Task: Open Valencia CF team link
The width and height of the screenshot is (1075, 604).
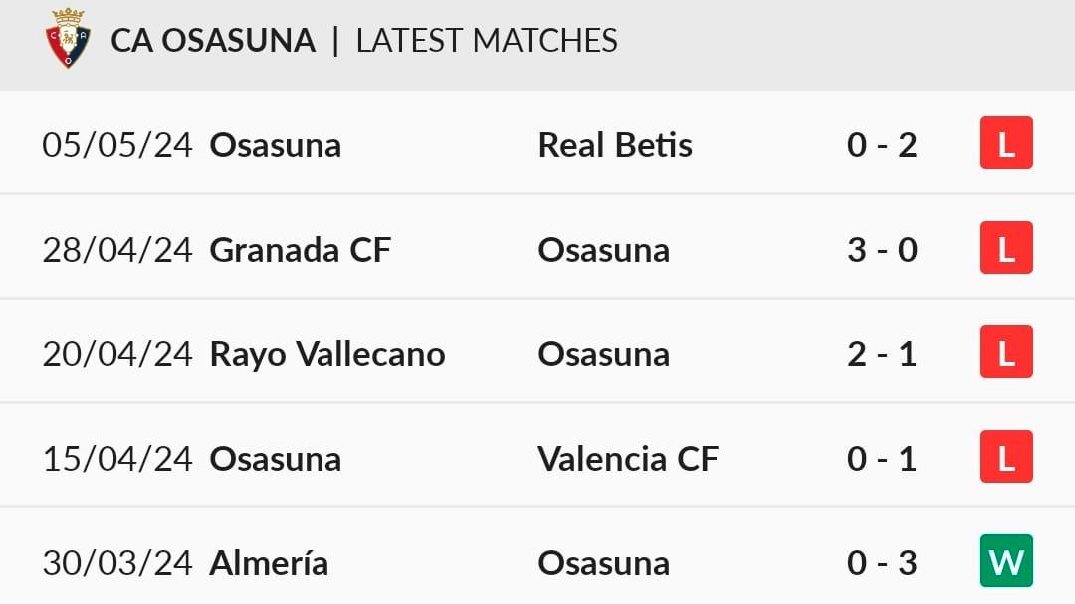Action: coord(628,459)
